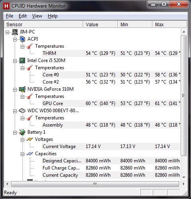Collapse the Capacities node
Viewport: 191px width, 199px height.
pos(23,154)
